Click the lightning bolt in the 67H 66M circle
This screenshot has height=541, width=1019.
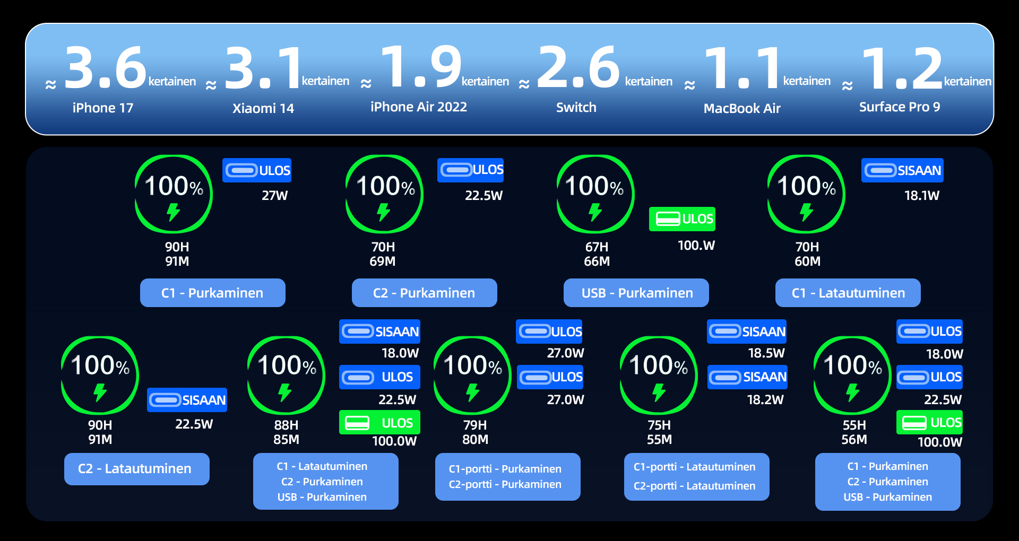tap(595, 212)
